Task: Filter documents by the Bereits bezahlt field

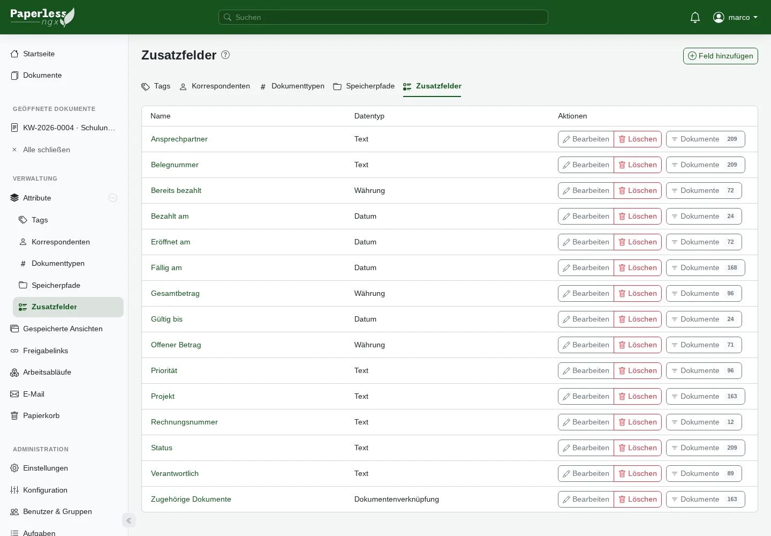Action: [704, 190]
